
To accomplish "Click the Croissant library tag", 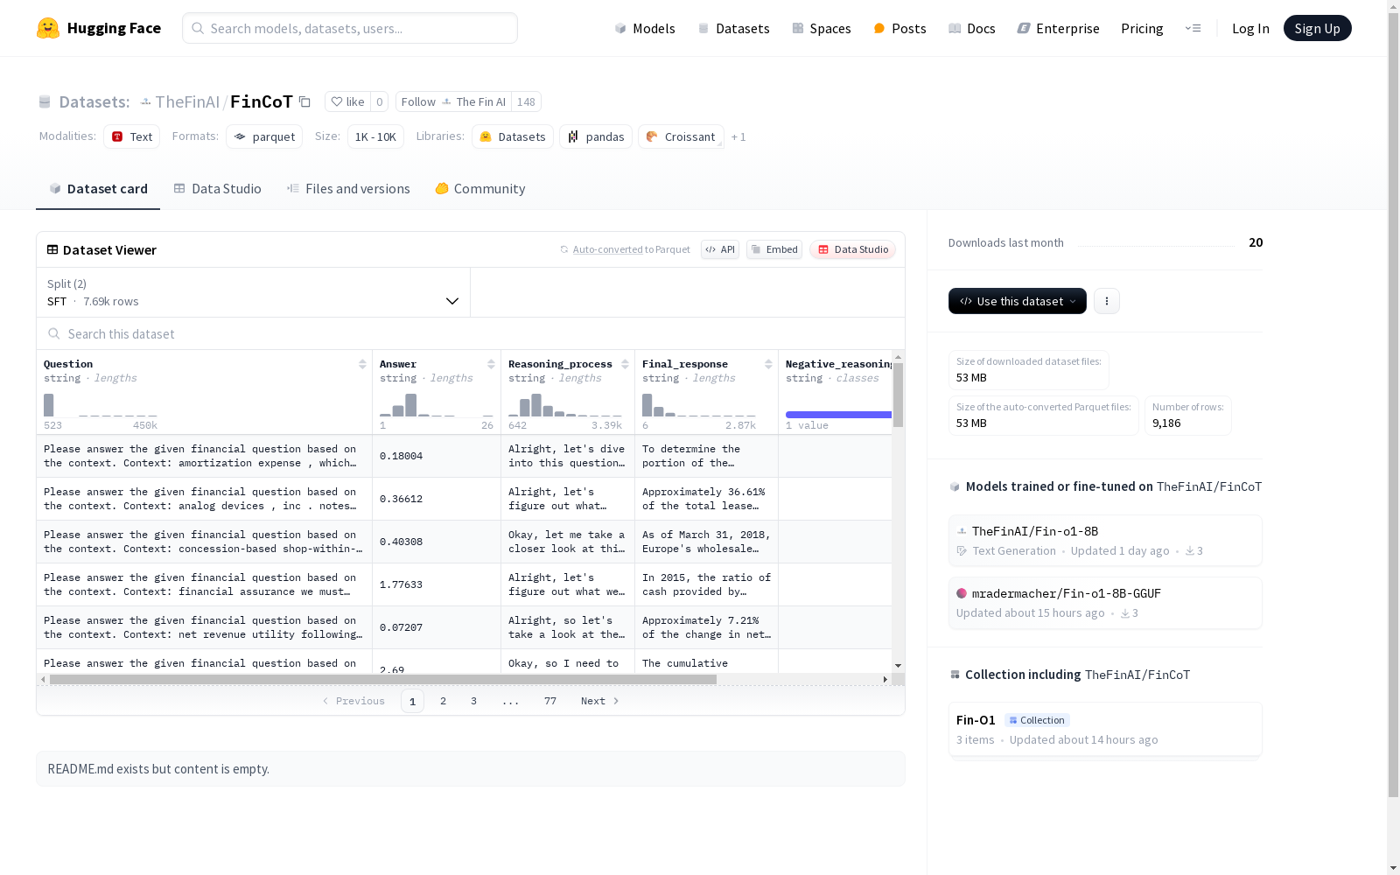I will pos(681,136).
